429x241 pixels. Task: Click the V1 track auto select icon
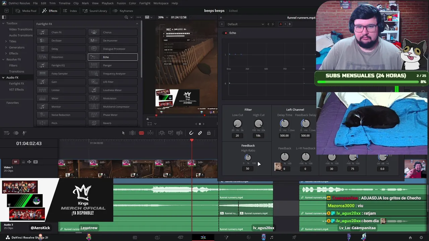[x=29, y=162]
